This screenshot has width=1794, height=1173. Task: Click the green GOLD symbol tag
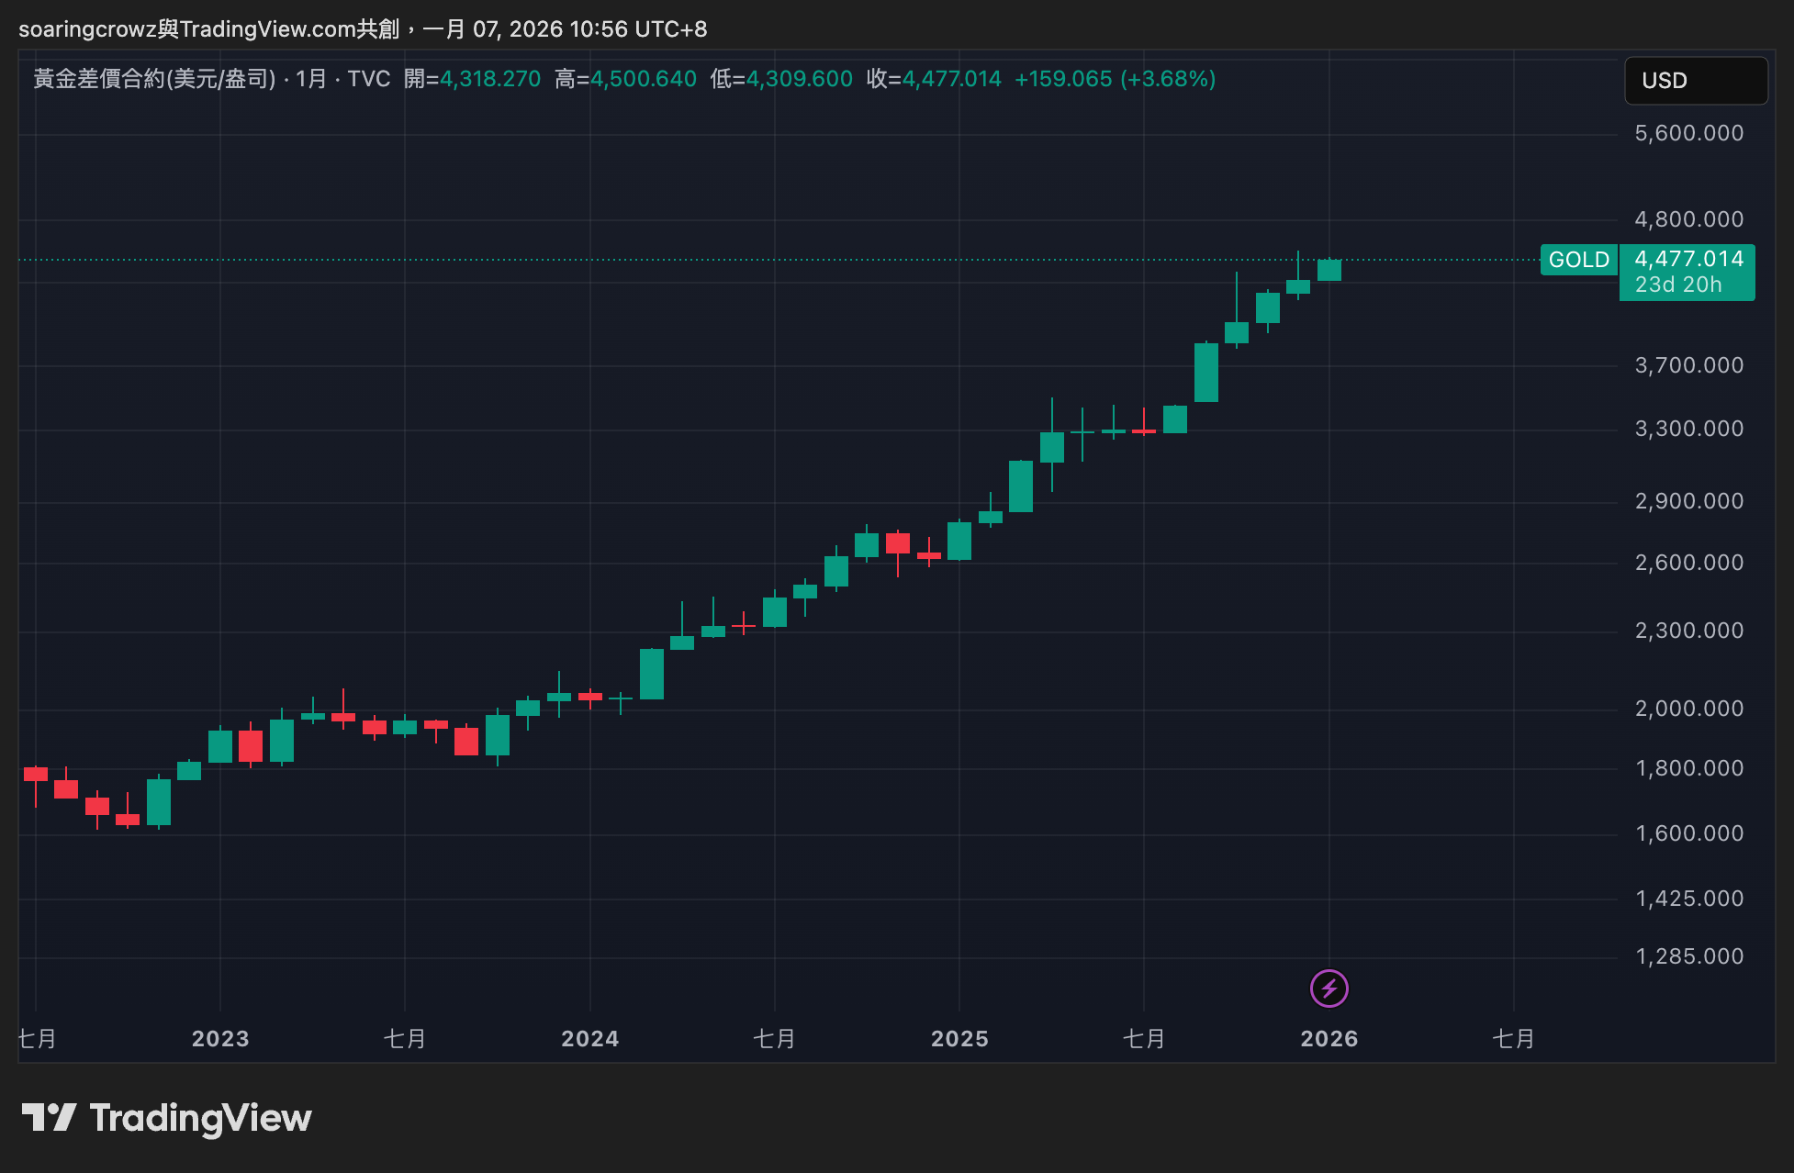tap(1578, 260)
